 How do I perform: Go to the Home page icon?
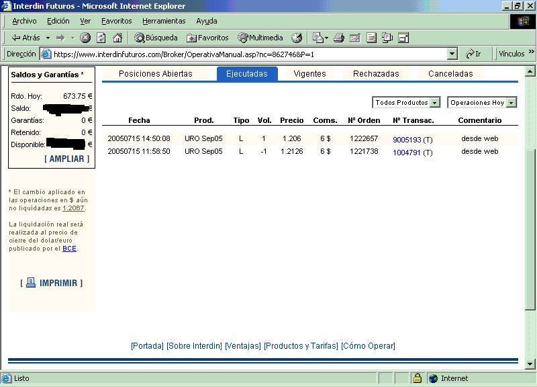pos(117,38)
